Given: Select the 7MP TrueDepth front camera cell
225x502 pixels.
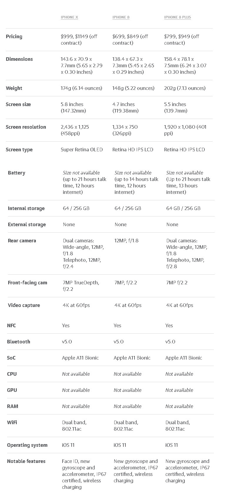Looking at the screenshot, I should [x=81, y=286].
